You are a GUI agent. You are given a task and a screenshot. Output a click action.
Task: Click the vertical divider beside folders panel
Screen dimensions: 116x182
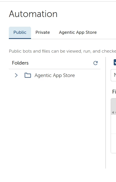106,113
